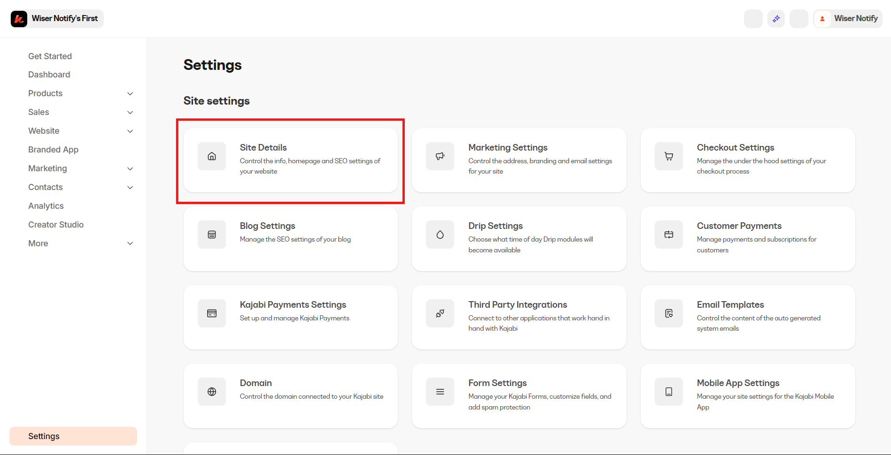Viewport: 891px width, 455px height.
Task: Click the Mobile App Settings phone icon
Action: click(669, 392)
